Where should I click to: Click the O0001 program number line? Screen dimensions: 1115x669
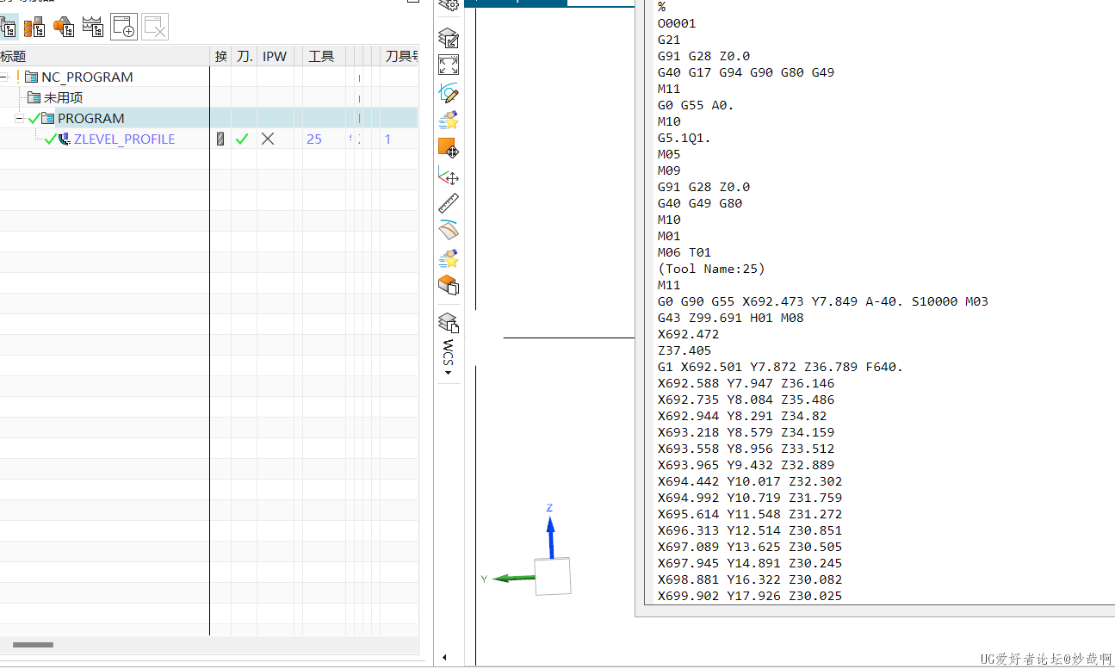[677, 23]
